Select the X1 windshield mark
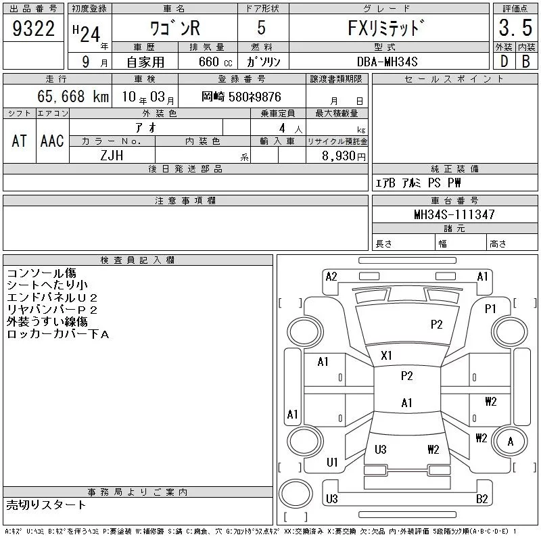 point(386,356)
